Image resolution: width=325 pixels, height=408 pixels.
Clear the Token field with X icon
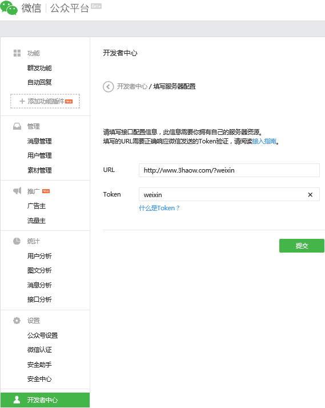point(310,195)
